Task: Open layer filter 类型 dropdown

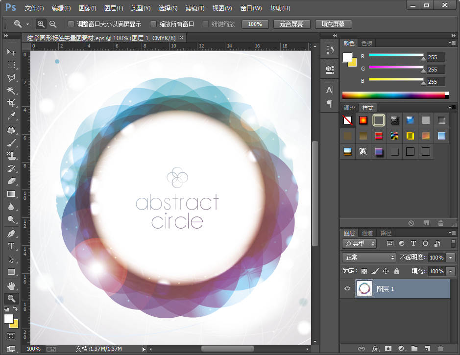Action: click(360, 244)
